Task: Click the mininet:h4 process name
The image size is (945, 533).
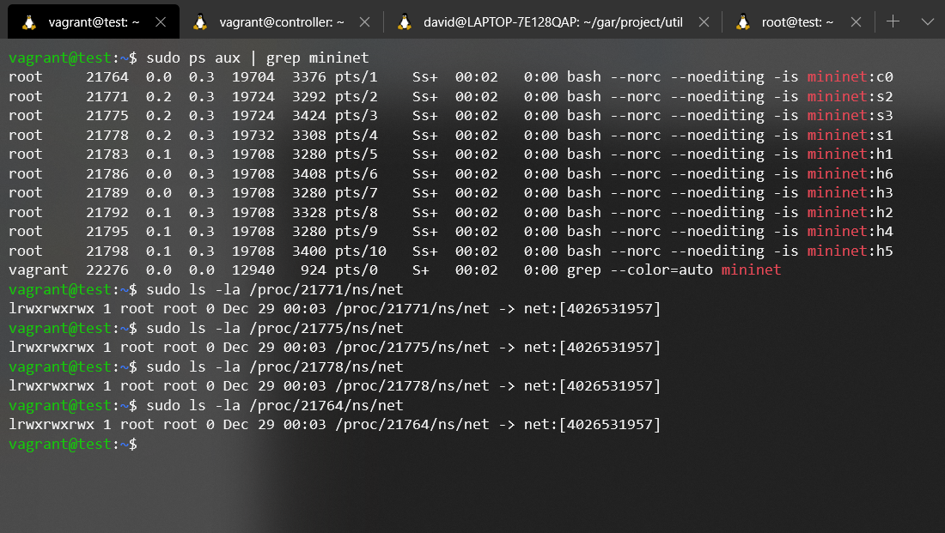Action: [850, 231]
